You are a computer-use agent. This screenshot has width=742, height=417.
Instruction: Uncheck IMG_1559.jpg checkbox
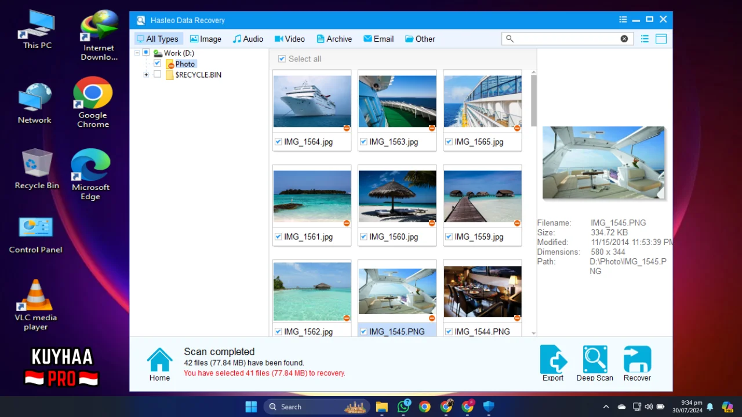click(x=449, y=237)
